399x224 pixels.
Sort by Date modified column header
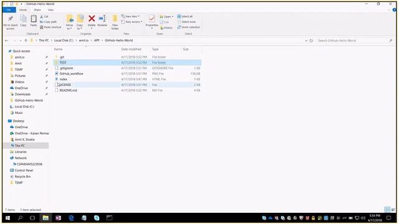pos(131,49)
